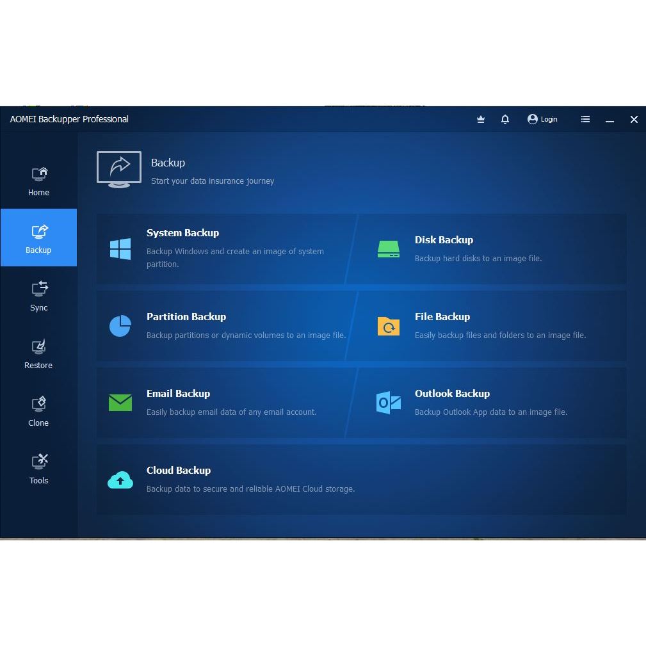Open the Home sidebar section
Viewport: 646px width, 646px height.
(x=38, y=181)
